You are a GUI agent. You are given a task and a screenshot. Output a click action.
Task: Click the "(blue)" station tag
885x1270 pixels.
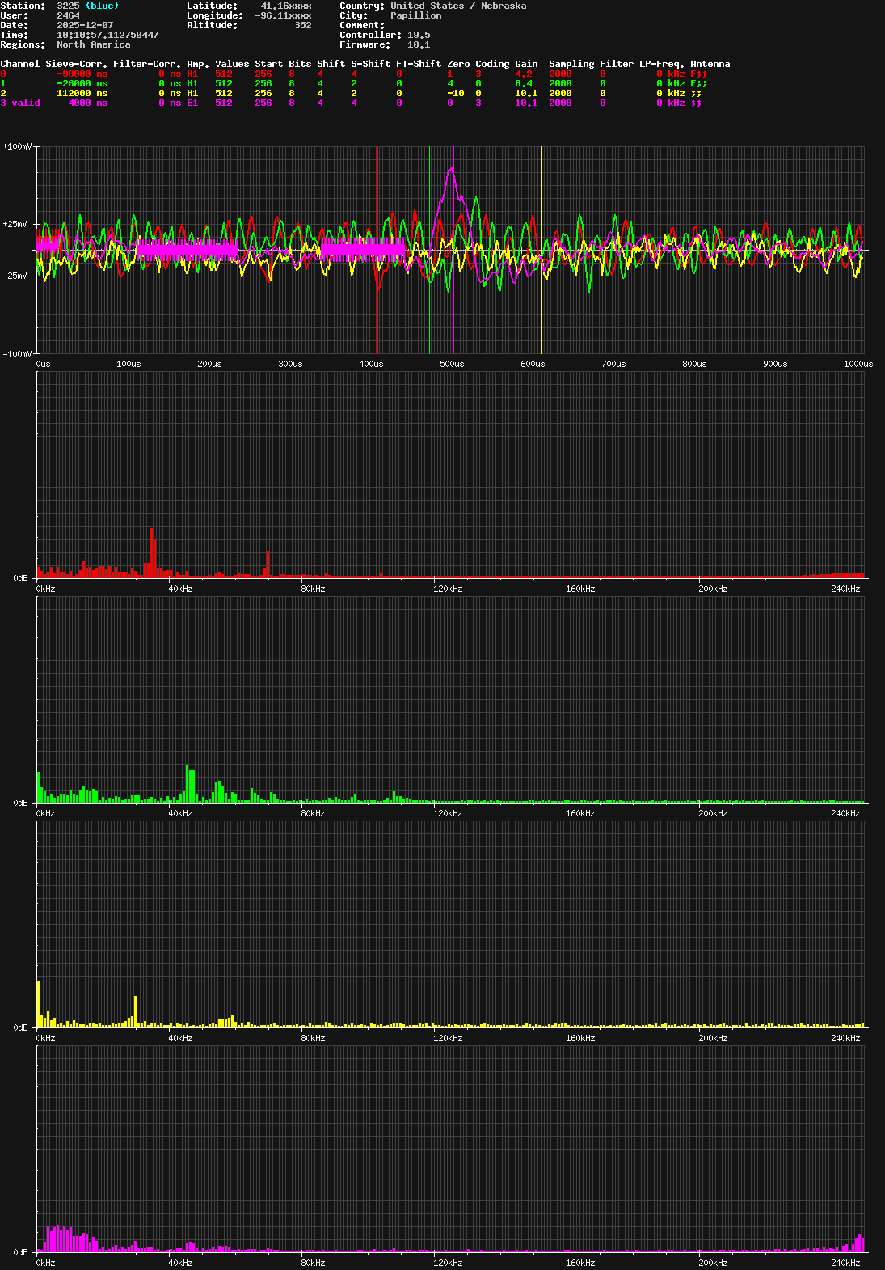click(x=102, y=6)
